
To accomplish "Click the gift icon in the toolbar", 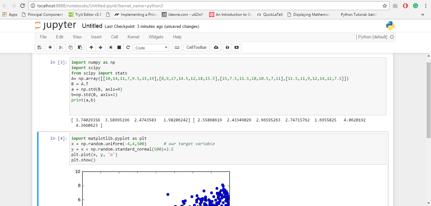I will [x=227, y=48].
